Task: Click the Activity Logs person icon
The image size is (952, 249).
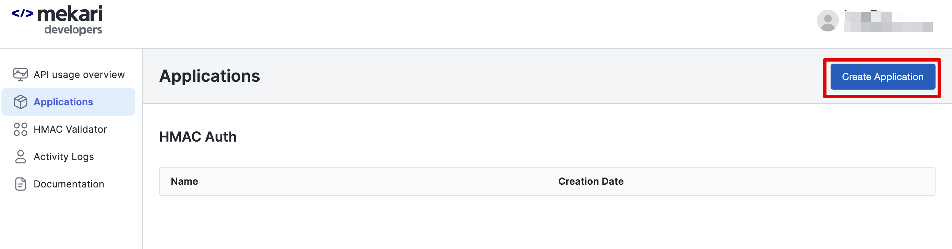Action: tap(20, 157)
